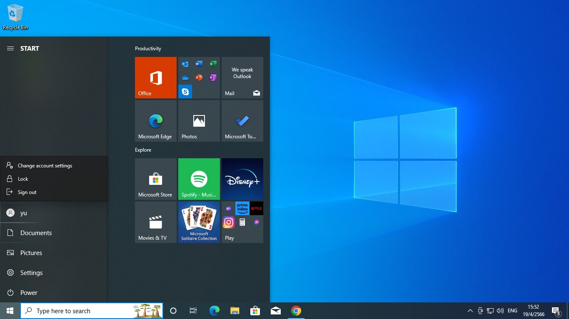
Task: Open the purple wallet-style app in Play folder
Action: click(229, 209)
